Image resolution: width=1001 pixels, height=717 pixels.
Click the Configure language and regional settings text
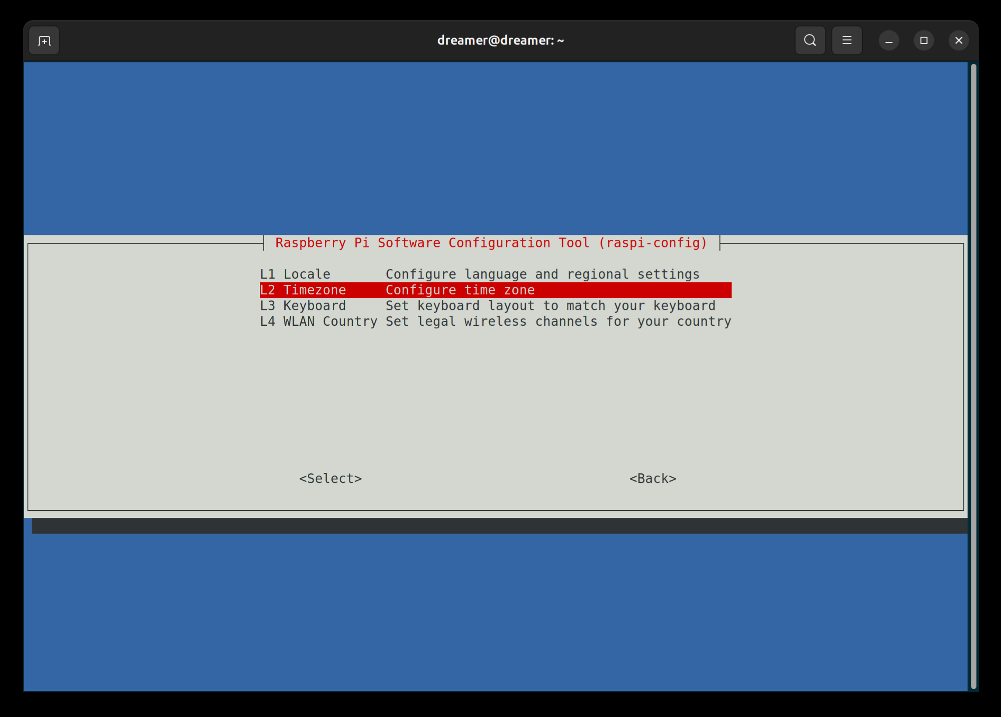[x=542, y=273]
